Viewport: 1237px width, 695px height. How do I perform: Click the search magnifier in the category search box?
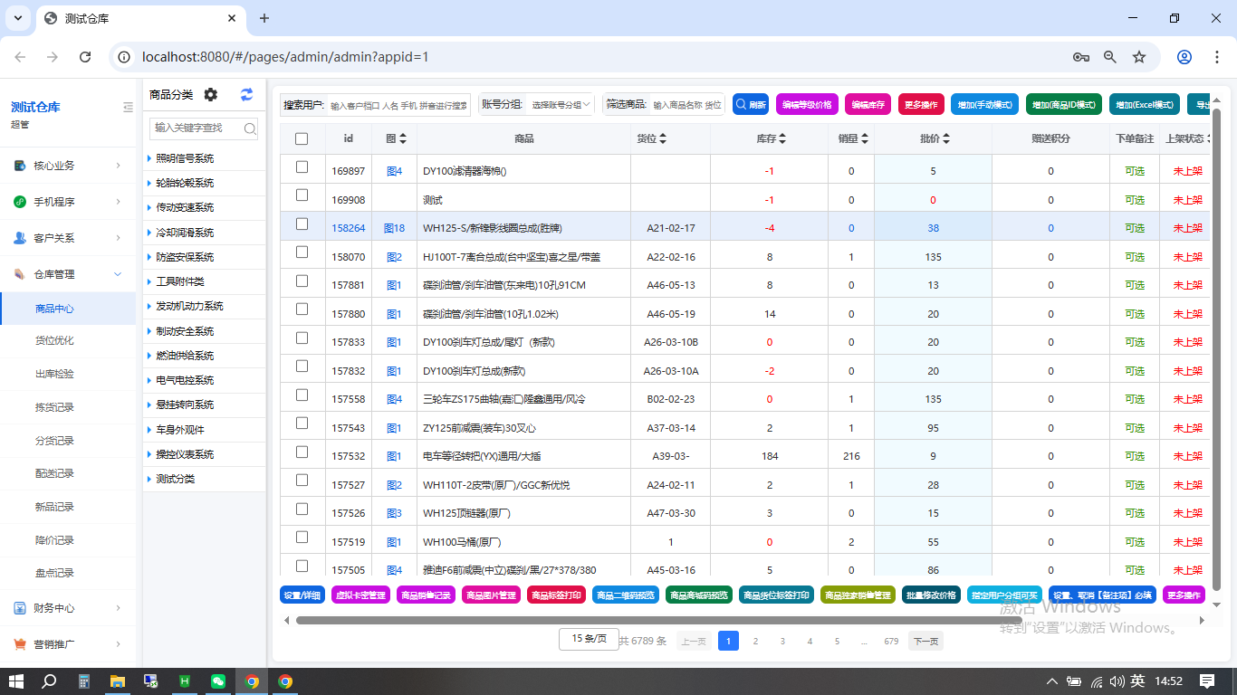pos(250,129)
